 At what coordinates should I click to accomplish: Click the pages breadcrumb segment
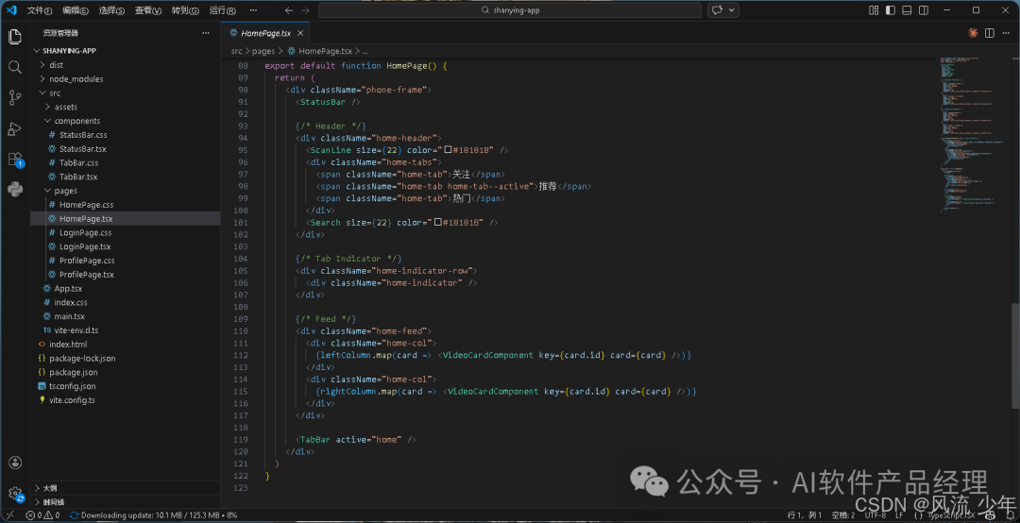pos(263,51)
